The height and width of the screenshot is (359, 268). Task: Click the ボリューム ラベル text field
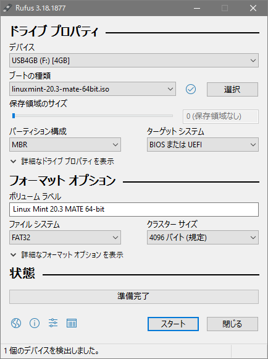[x=134, y=209]
